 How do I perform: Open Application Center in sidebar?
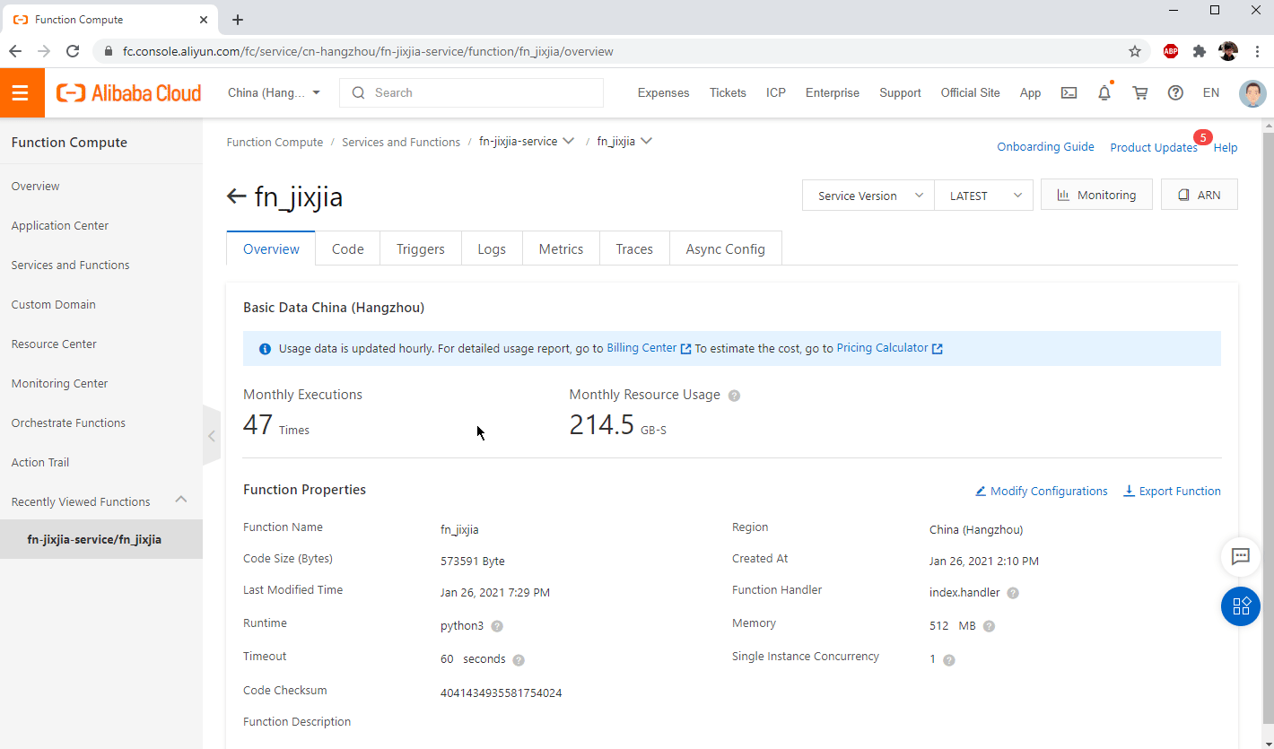pyautogui.click(x=60, y=225)
